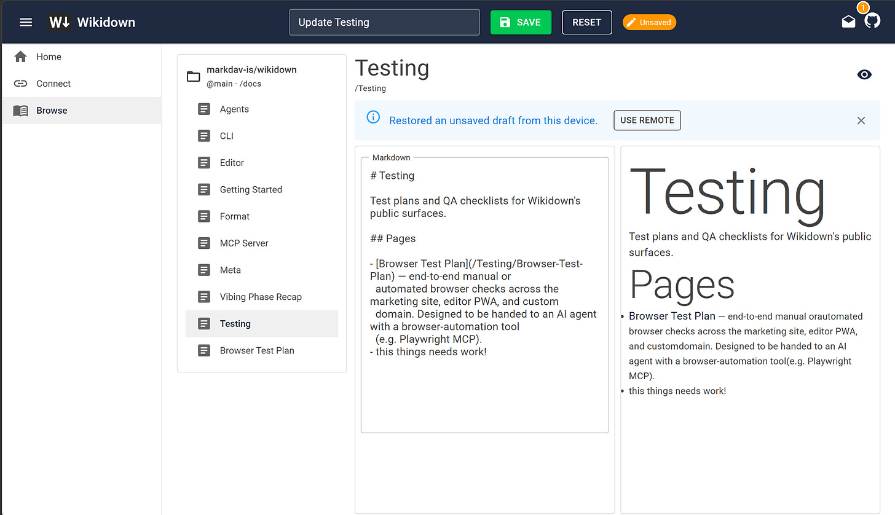
Task: Go to Home in sidebar
Action: tap(81, 57)
